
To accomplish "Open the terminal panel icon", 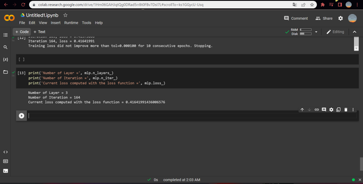I will point(5,171).
